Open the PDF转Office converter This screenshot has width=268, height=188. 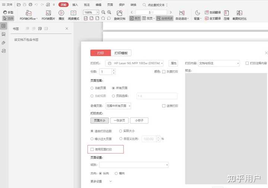tap(29, 15)
